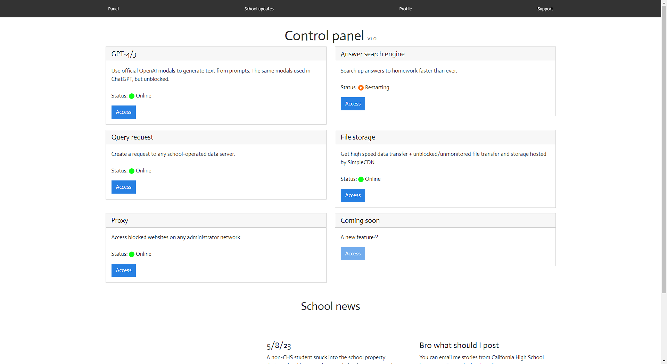Open the Profile page from the navbar
Image resolution: width=667 pixels, height=364 pixels.
[x=405, y=9]
